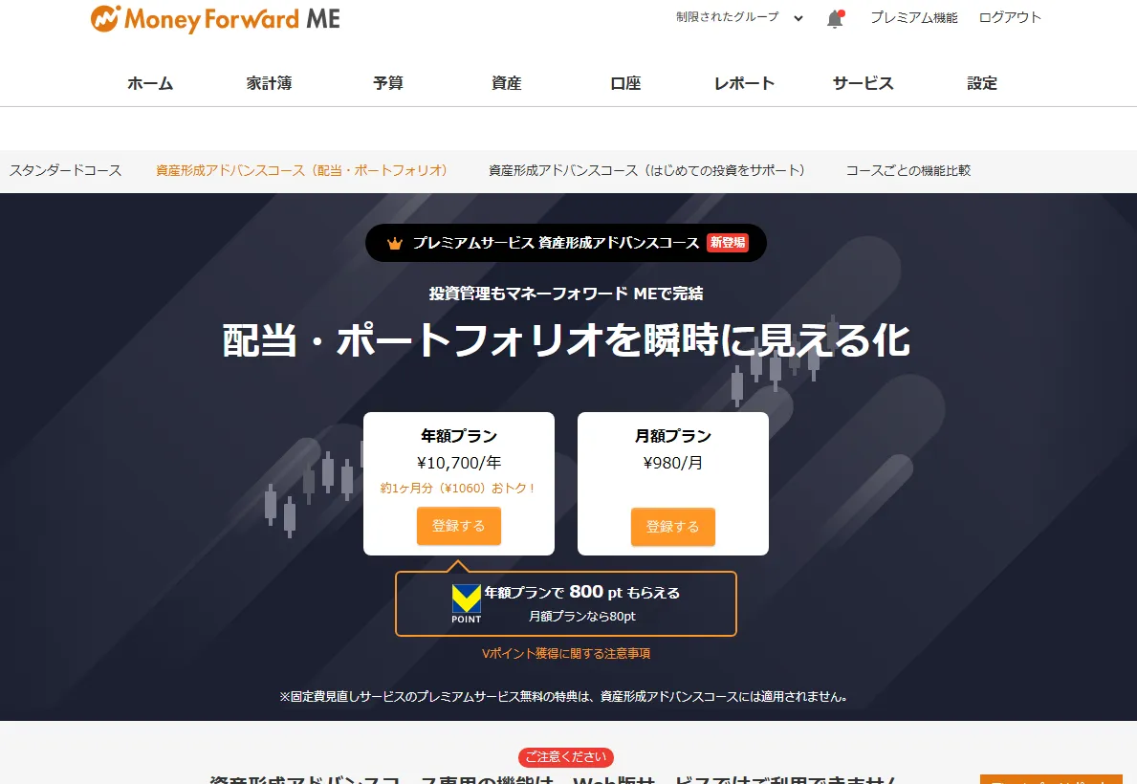
Task: Click the ログアウト link
Action: coord(1010,17)
